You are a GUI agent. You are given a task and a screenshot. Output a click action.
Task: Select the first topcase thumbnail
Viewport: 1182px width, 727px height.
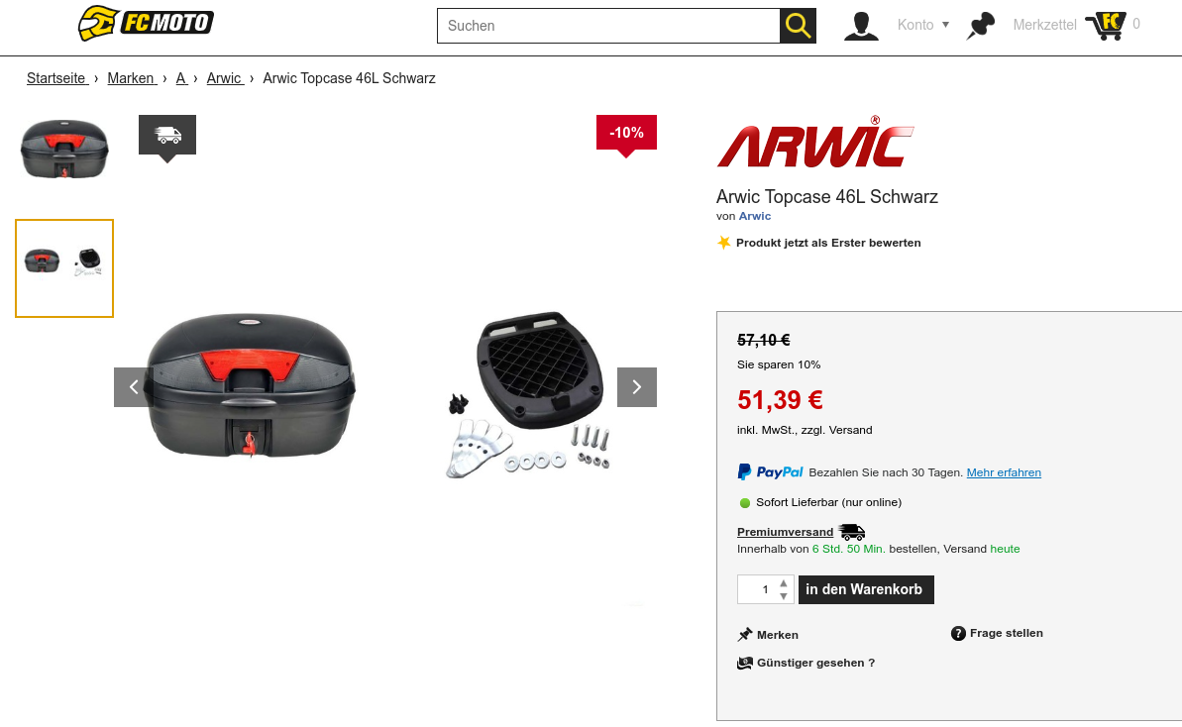(64, 150)
